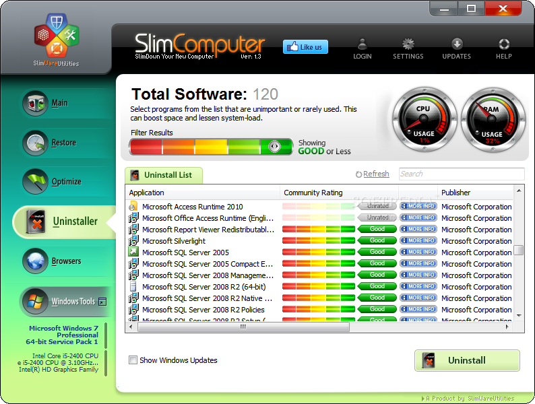Click MORE INFO for SQL Server 2008 R2 Native
535x404 pixels.
(x=418, y=298)
